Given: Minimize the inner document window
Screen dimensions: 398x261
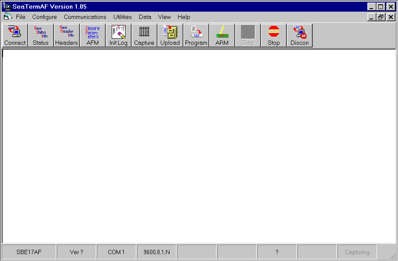Looking at the screenshot, I should [x=372, y=17].
